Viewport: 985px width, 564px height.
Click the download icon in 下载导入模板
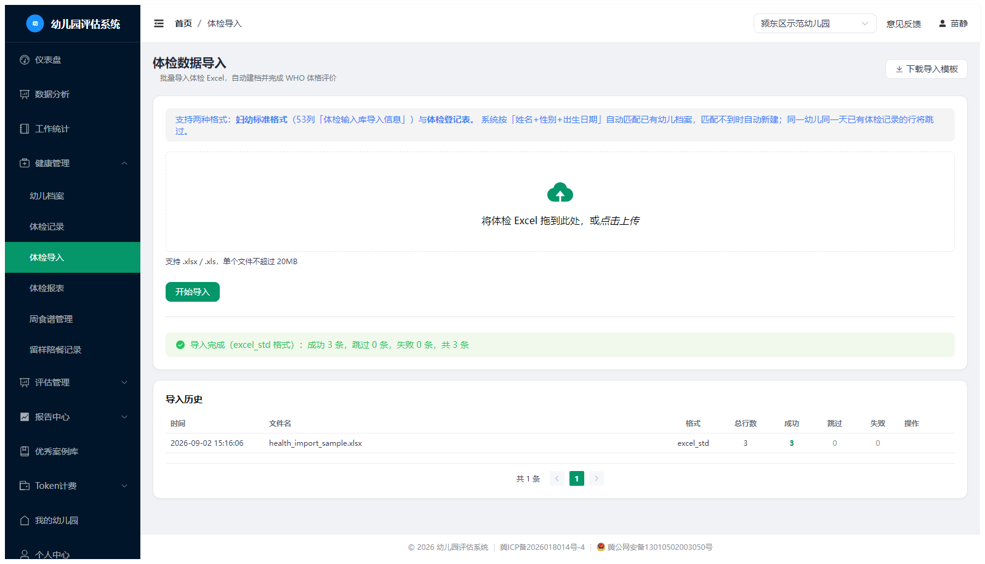coord(899,69)
